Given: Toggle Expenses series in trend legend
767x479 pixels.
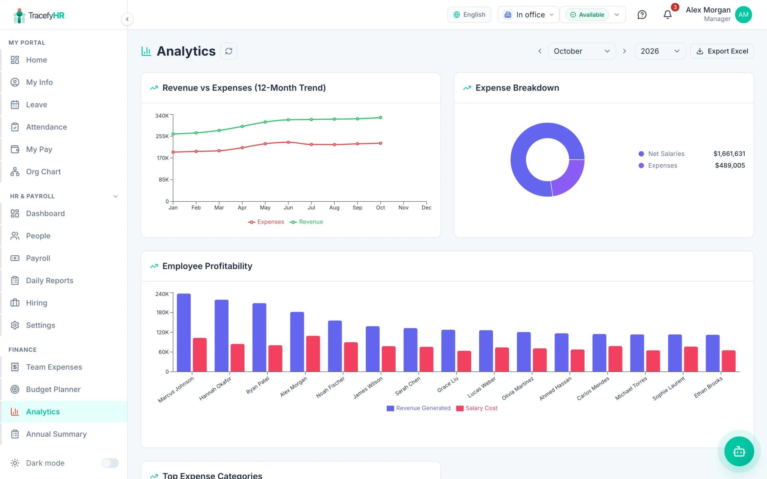Looking at the screenshot, I should pos(266,222).
